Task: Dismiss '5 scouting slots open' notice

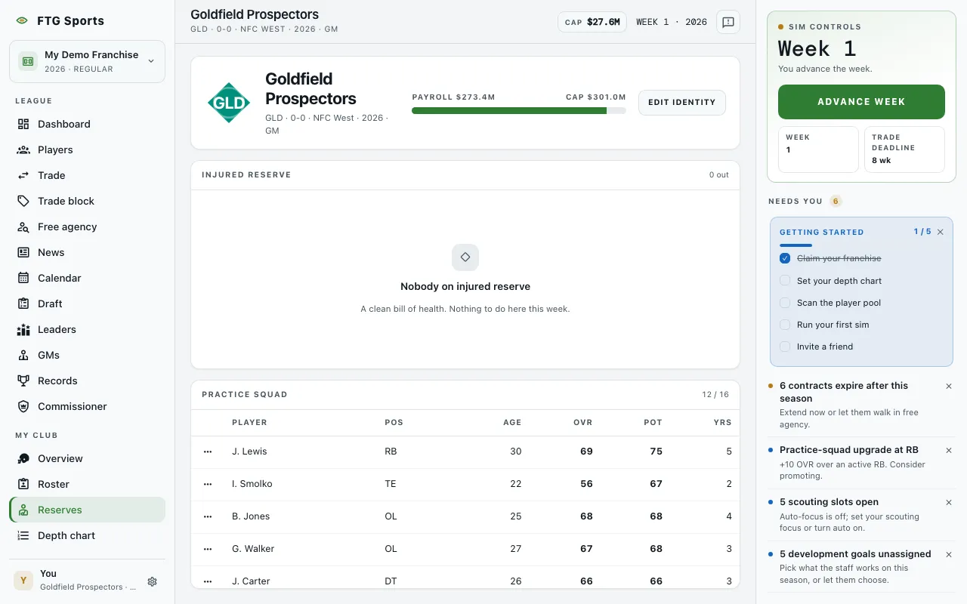Action: pos(949,502)
